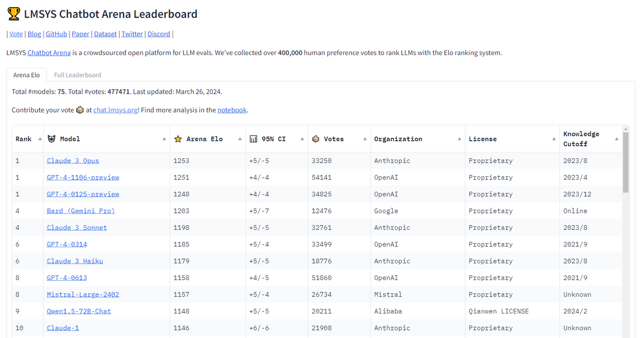Click the knowledge cutoff 2023/12 cell
This screenshot has width=641, height=338.
coord(577,194)
